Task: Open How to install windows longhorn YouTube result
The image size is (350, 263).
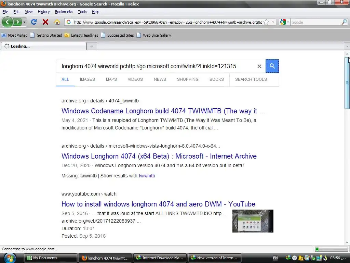Action: 158,204
